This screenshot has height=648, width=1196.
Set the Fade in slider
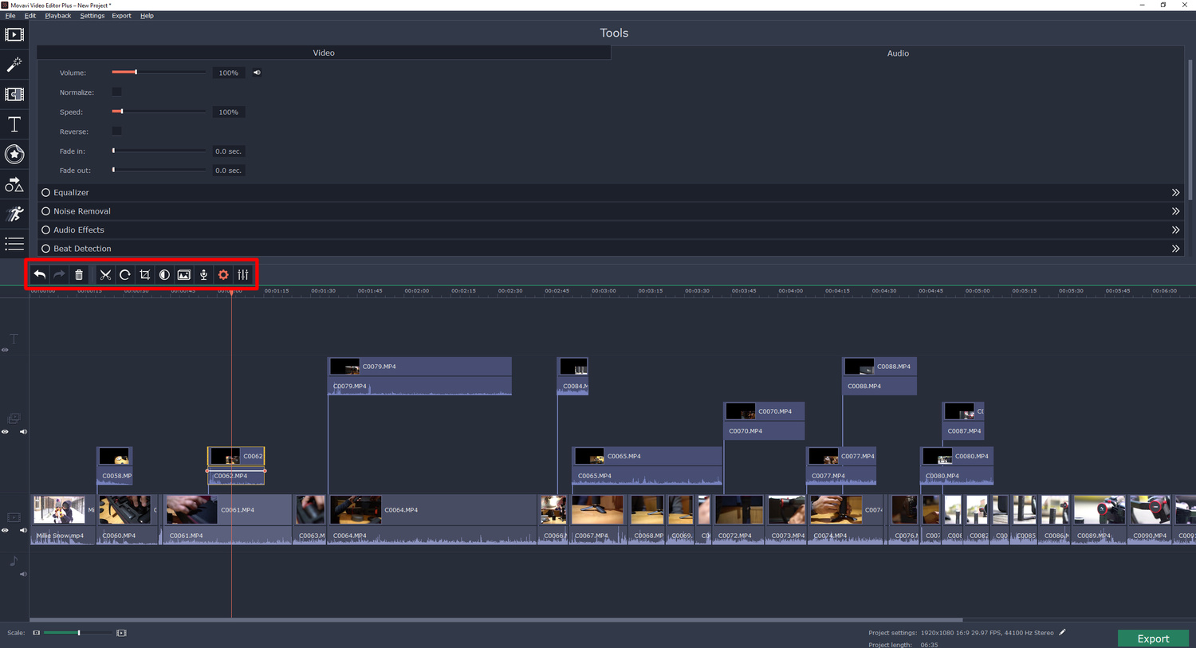click(x=159, y=151)
